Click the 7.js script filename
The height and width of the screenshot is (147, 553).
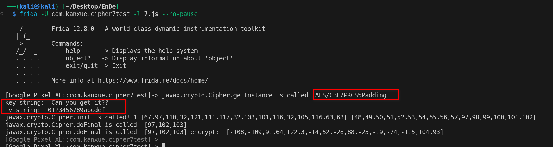[x=151, y=14]
